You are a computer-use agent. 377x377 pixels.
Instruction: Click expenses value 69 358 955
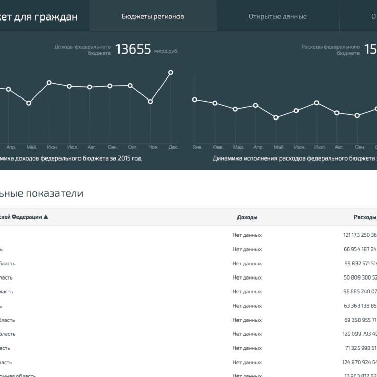point(361,320)
